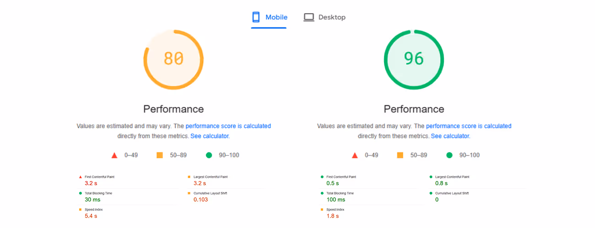Click green circle beside Total Blocking Time 30 ms
Screen dimensions: 595x228
click(x=81, y=193)
